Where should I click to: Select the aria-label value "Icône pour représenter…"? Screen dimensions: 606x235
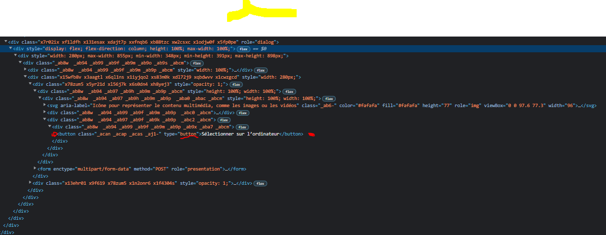[195, 106]
